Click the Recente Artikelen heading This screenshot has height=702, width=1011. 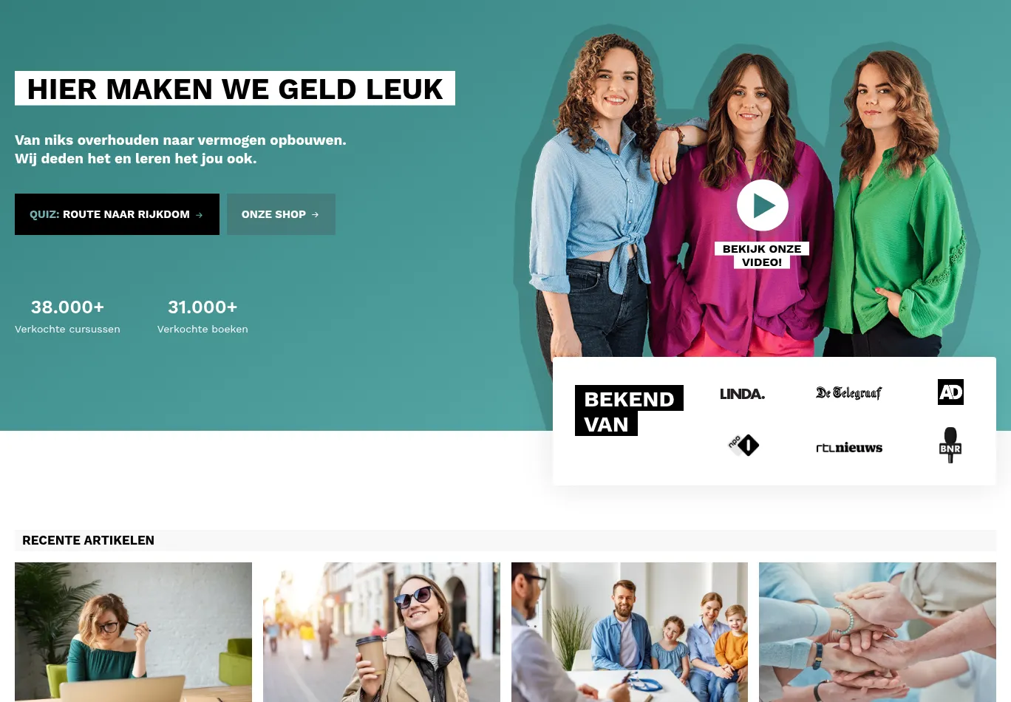click(x=88, y=540)
